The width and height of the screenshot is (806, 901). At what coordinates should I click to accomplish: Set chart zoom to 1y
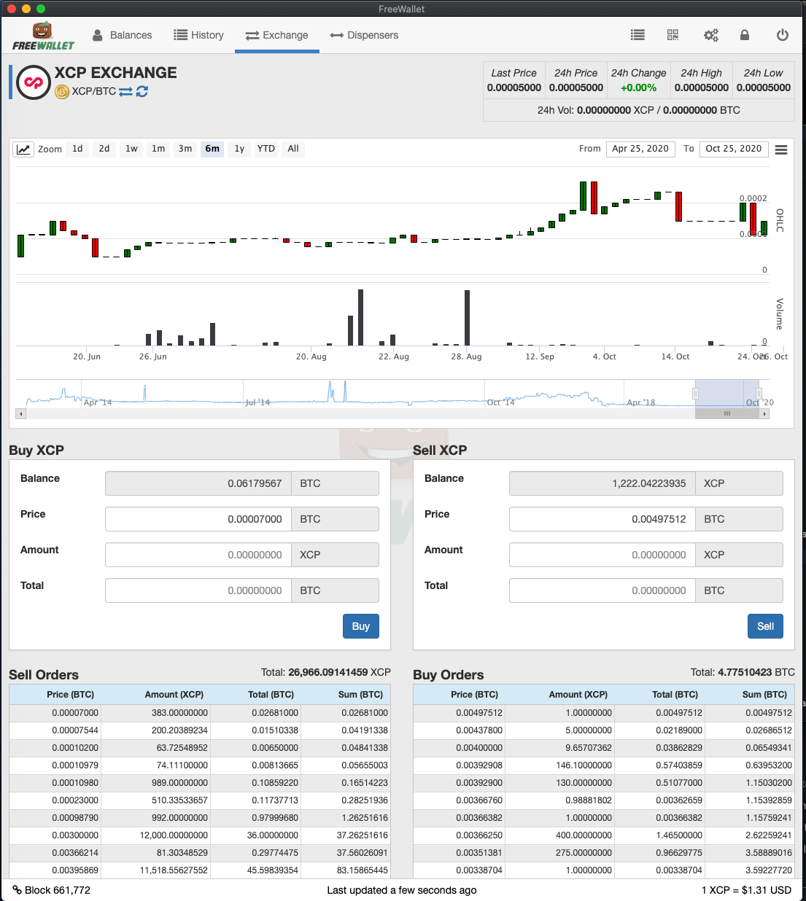click(239, 149)
